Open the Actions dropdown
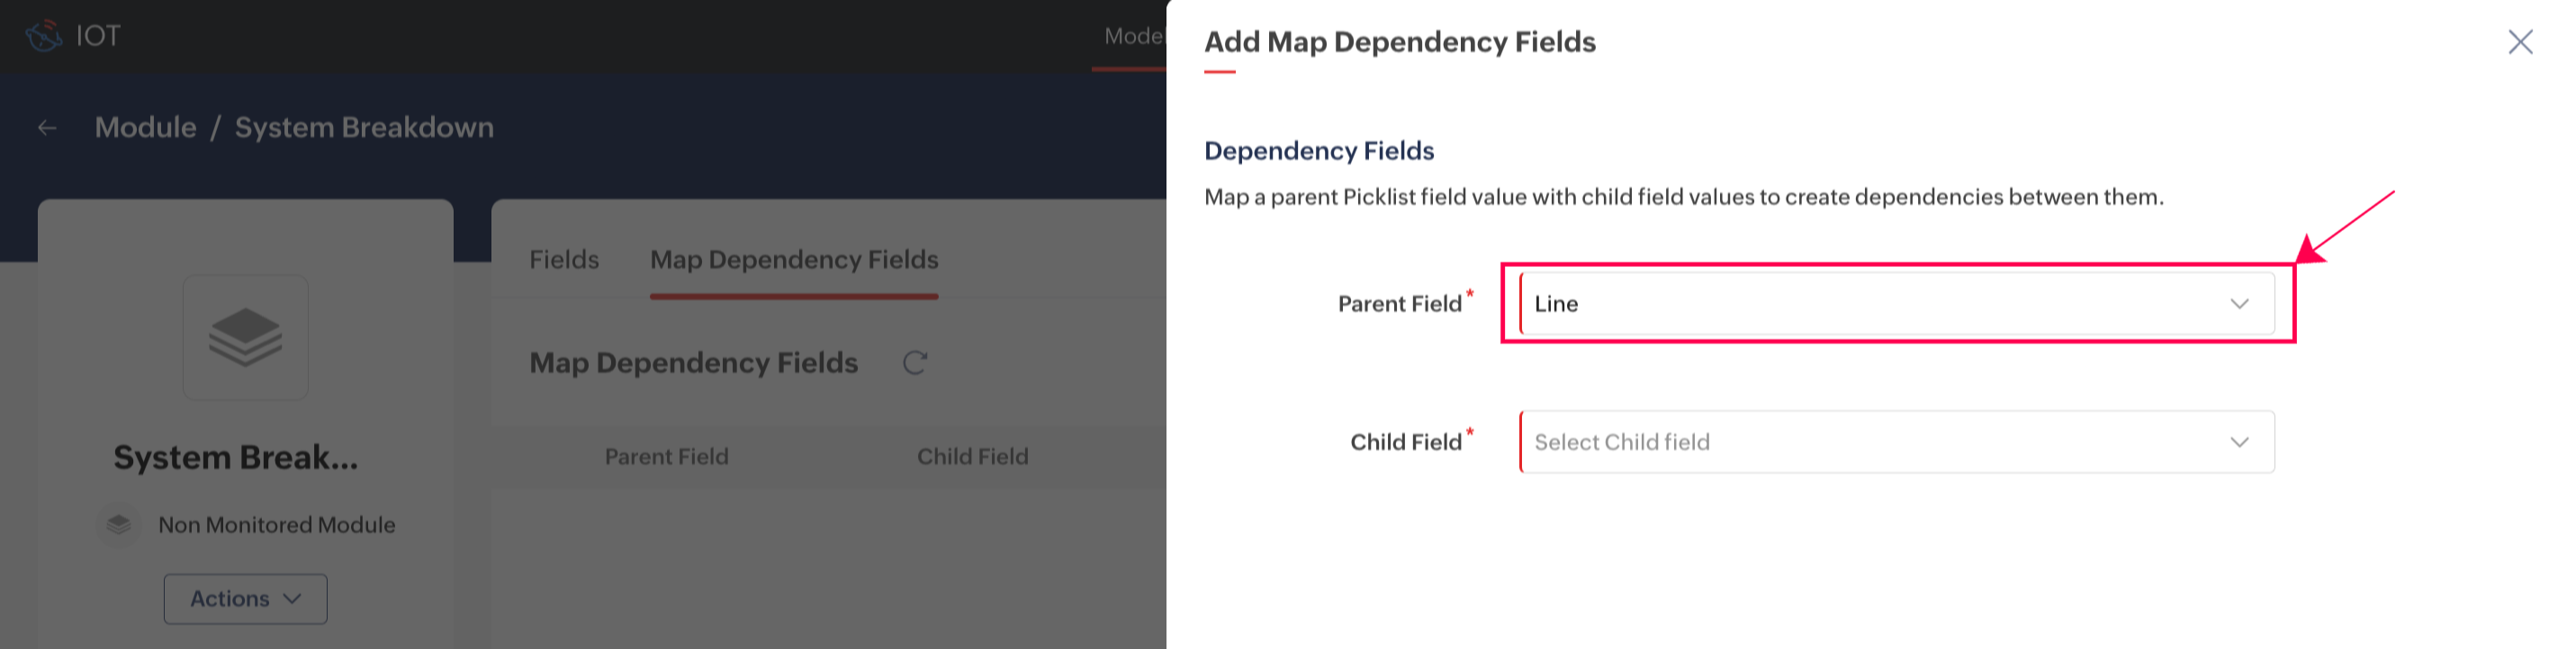2576x649 pixels. 245,599
